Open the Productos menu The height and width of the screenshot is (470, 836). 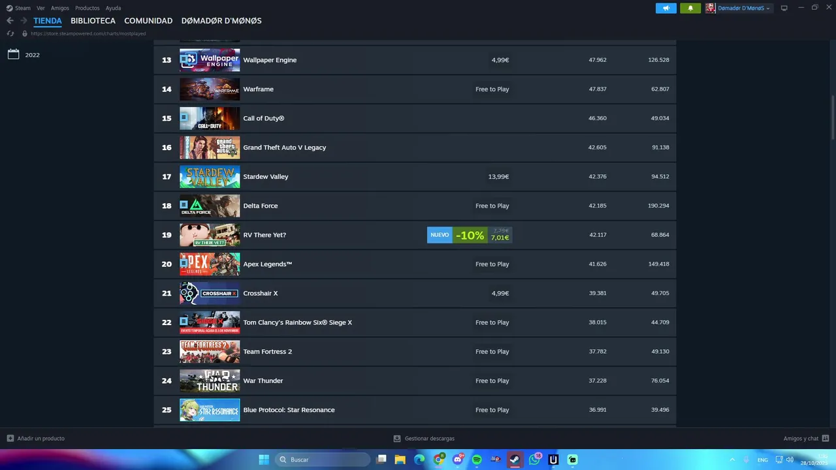[x=88, y=8]
